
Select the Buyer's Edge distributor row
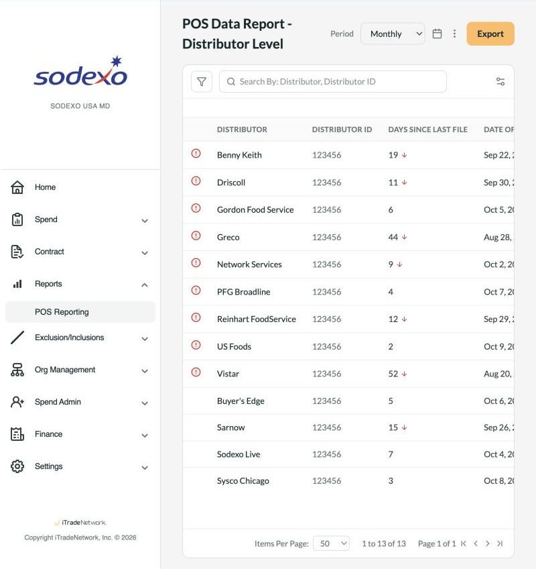tap(348, 401)
